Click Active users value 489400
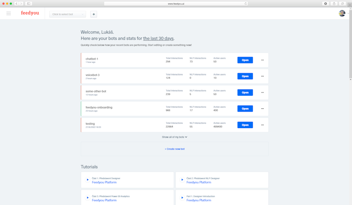The image size is (352, 205). coord(218,127)
